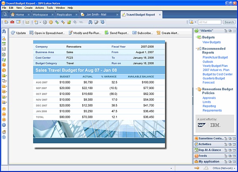The image size is (238, 172).
Task: Click the home icon in left sidebar
Action: 4,132
